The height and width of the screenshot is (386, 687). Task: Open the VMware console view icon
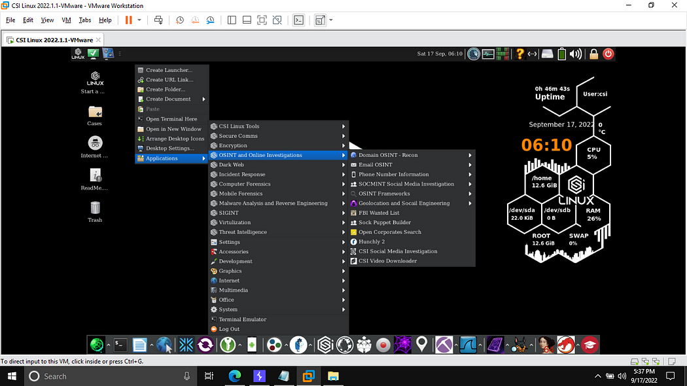pos(299,20)
